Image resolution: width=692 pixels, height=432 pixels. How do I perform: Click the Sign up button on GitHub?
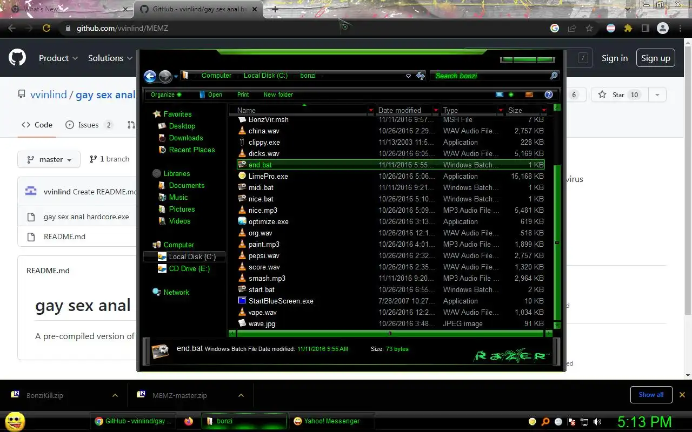tap(655, 58)
